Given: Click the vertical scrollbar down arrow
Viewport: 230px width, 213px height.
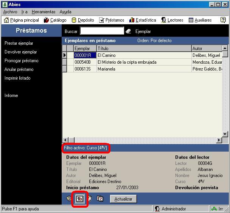Looking at the screenshot, I should [x=225, y=134].
